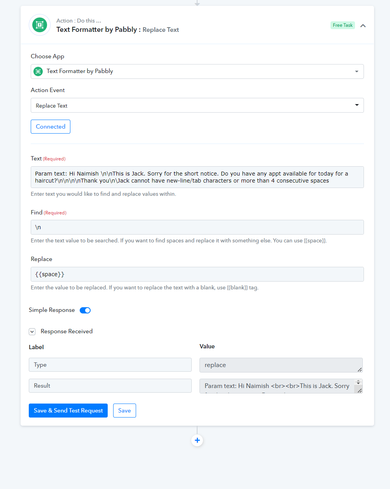Click the Result value scroll up arrow
Image resolution: width=390 pixels, height=489 pixels.
click(359, 381)
